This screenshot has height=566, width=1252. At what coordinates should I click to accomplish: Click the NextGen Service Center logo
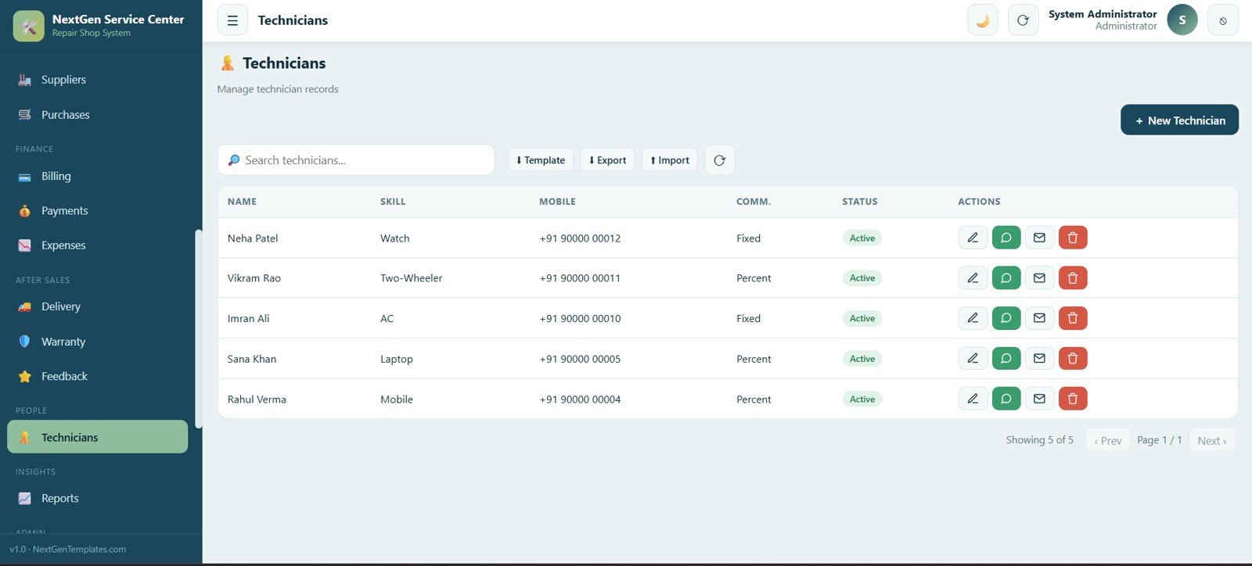(x=29, y=26)
